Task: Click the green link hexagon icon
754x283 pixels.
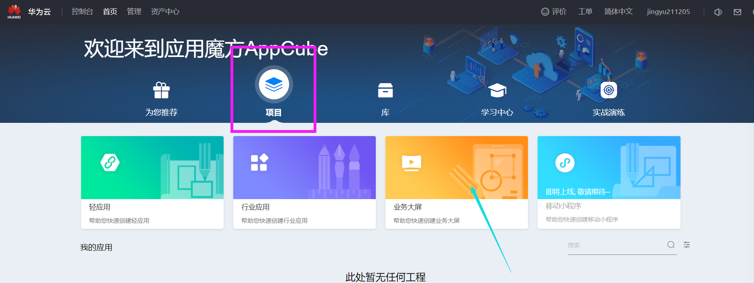Action: [110, 163]
